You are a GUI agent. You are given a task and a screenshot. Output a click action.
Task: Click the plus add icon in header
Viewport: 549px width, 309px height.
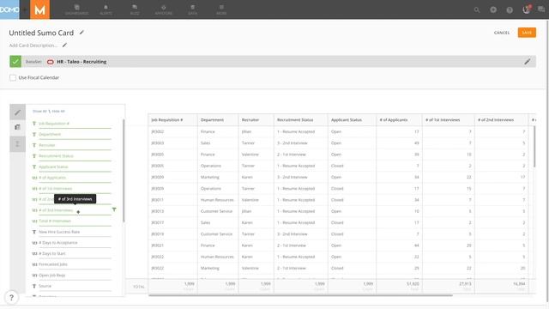[x=493, y=9]
